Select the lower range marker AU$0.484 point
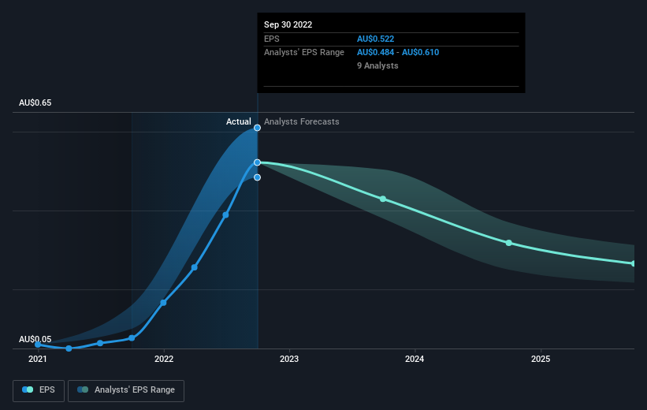 [x=257, y=177]
